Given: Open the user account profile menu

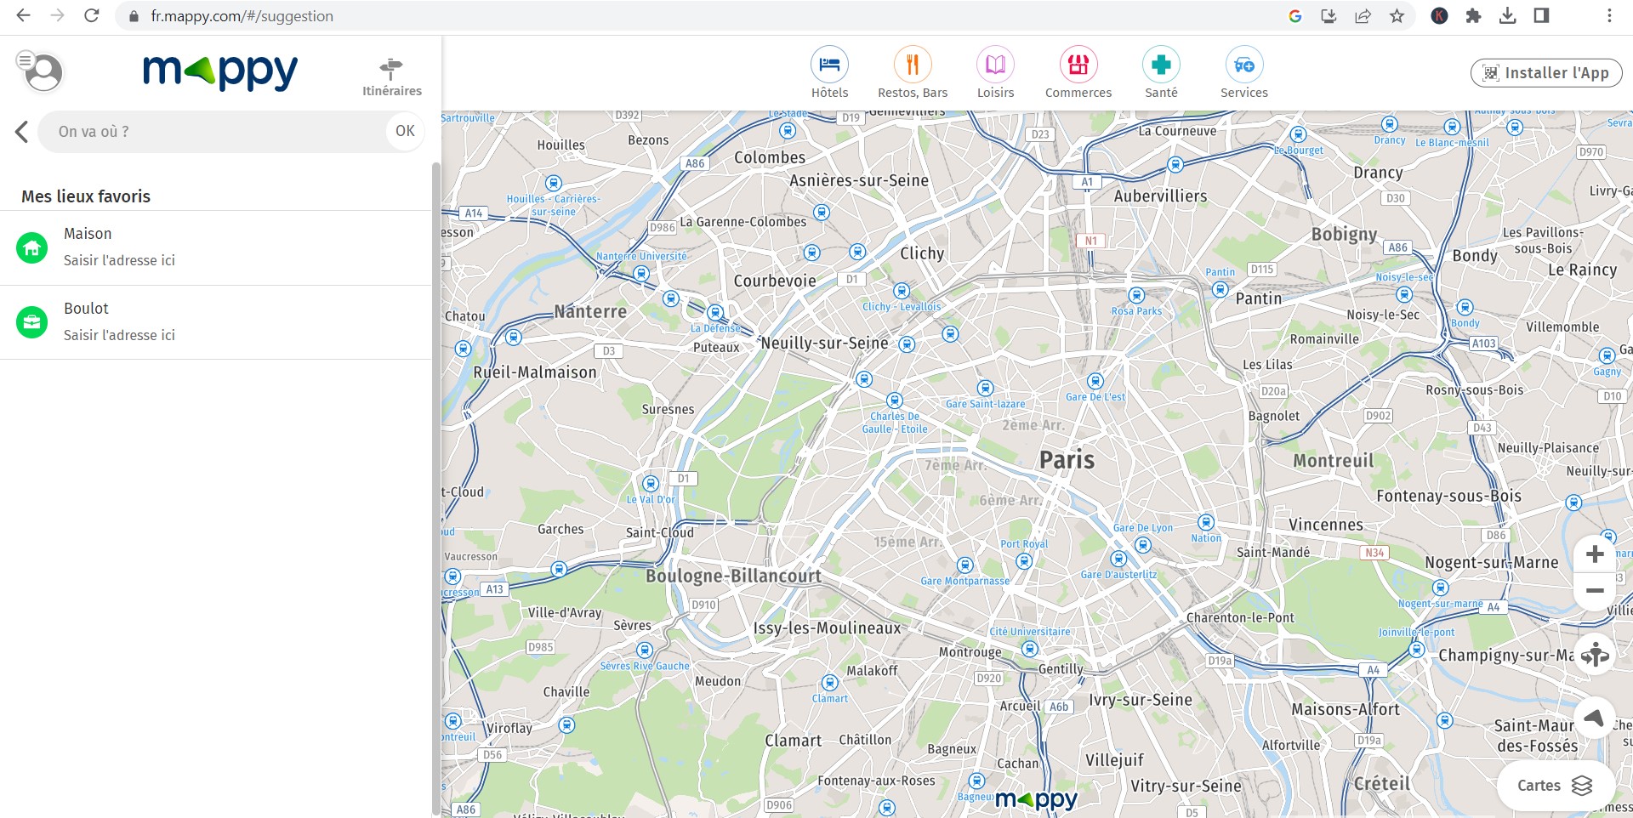Looking at the screenshot, I should tap(41, 71).
